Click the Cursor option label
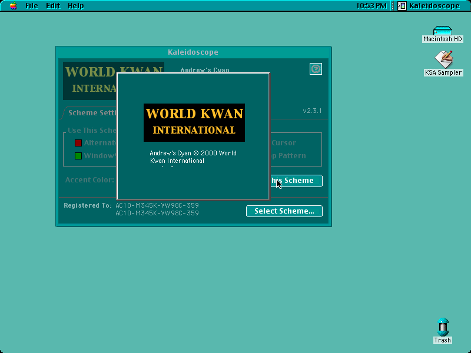471x353 pixels. coord(284,143)
